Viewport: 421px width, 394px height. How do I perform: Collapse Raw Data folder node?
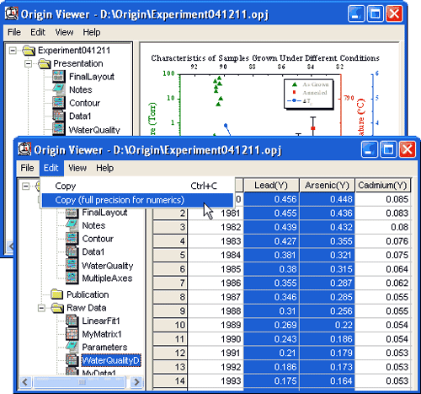(41, 308)
